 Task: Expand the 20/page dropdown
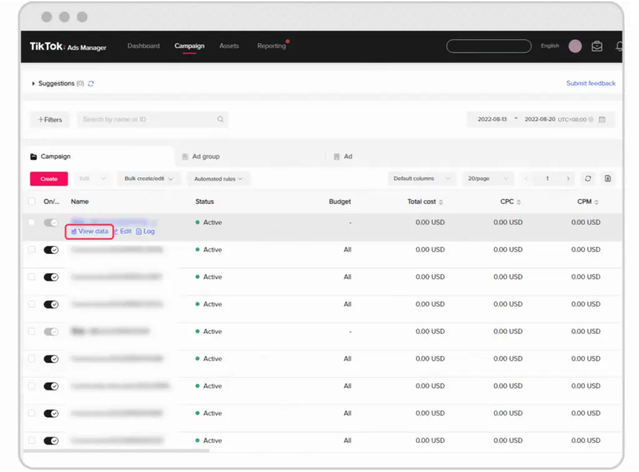point(487,179)
